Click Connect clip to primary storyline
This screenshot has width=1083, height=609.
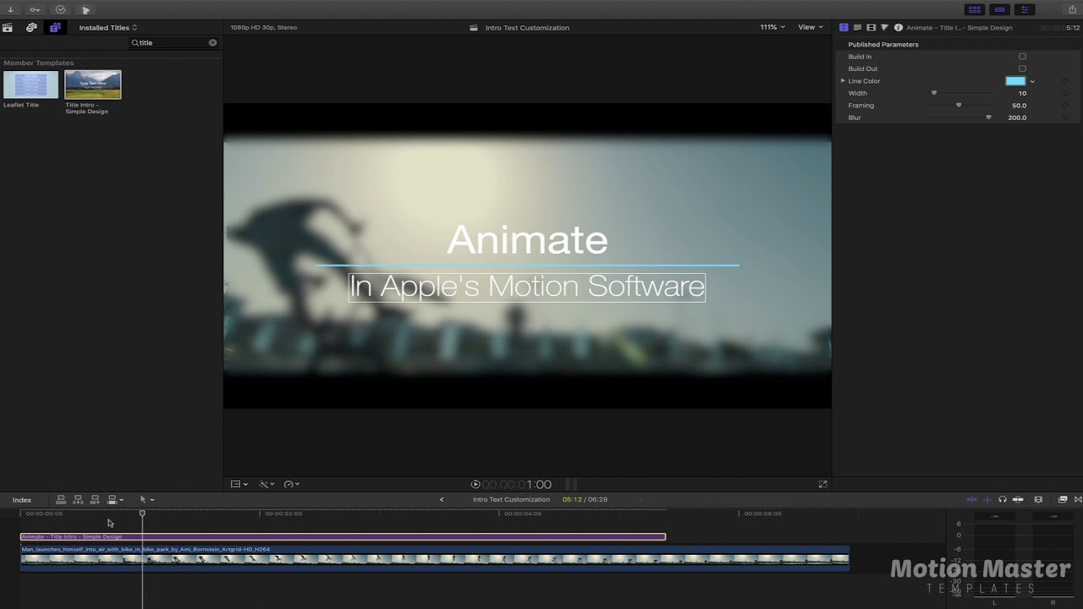click(61, 500)
